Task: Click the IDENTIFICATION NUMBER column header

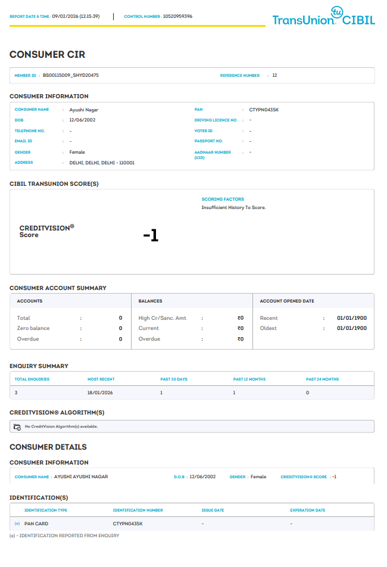Action: tap(138, 510)
